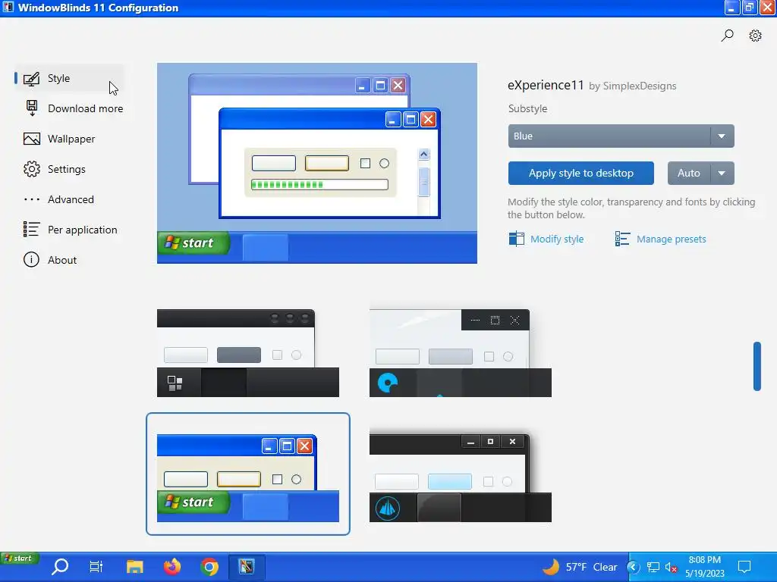Open Task View on the taskbar
Screen dimensions: 777x582
(x=96, y=567)
